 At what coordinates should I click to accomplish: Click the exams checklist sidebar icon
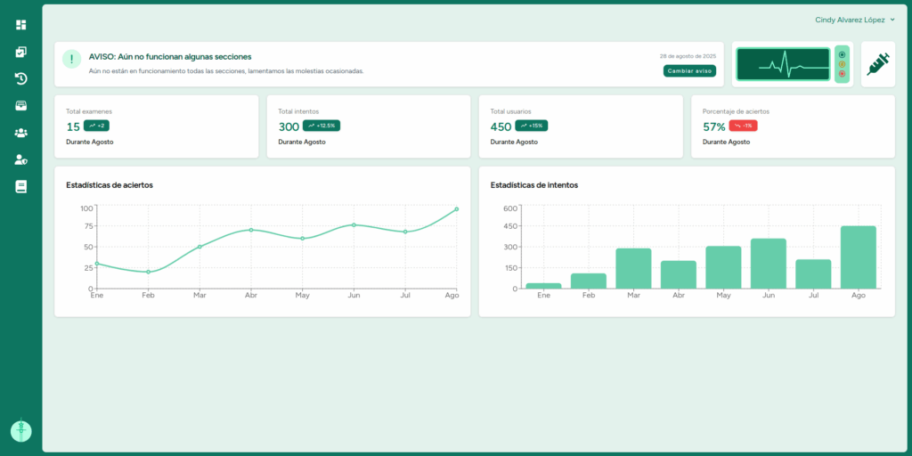[x=20, y=52]
